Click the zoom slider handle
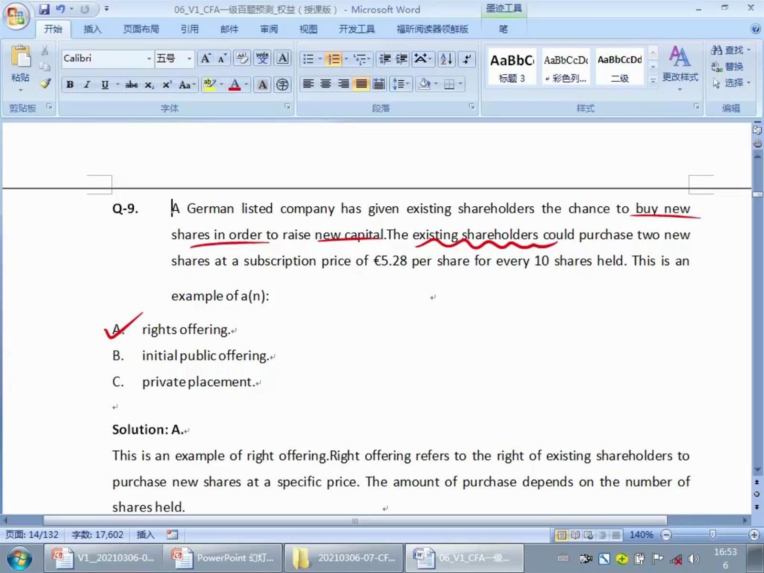The height and width of the screenshot is (573, 764). pos(712,535)
